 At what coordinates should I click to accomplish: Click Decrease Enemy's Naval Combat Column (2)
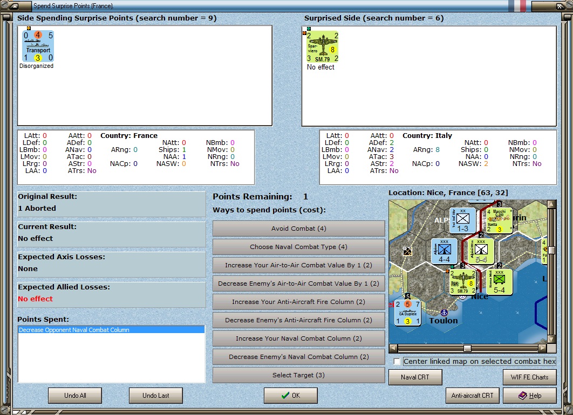click(x=298, y=357)
